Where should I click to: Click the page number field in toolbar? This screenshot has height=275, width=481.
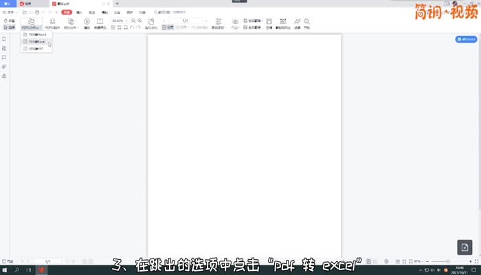click(x=185, y=21)
